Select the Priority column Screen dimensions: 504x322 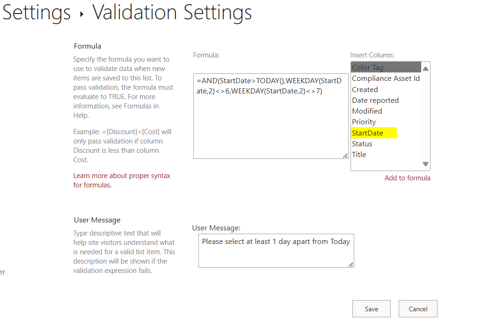point(364,122)
